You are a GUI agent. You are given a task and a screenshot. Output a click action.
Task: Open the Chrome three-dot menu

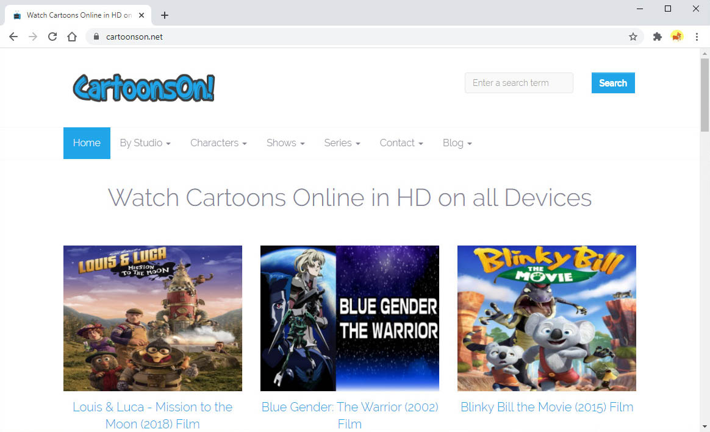tap(697, 37)
